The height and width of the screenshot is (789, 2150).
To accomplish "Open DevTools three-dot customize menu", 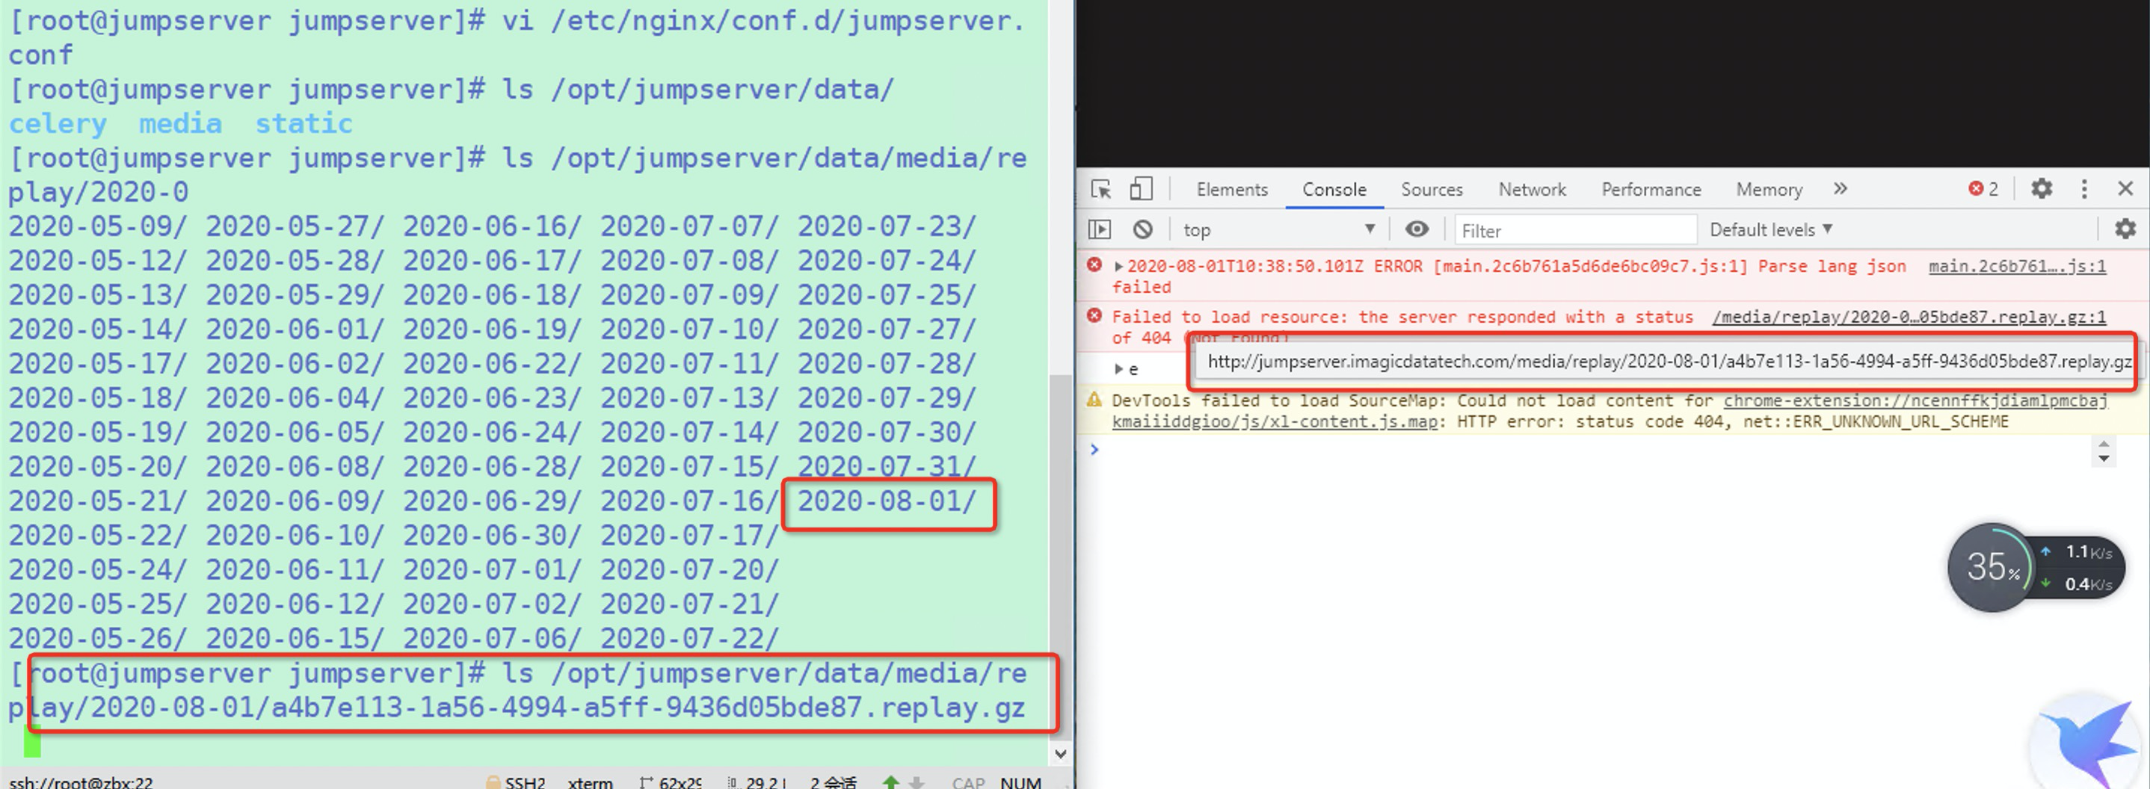I will coord(2084,188).
